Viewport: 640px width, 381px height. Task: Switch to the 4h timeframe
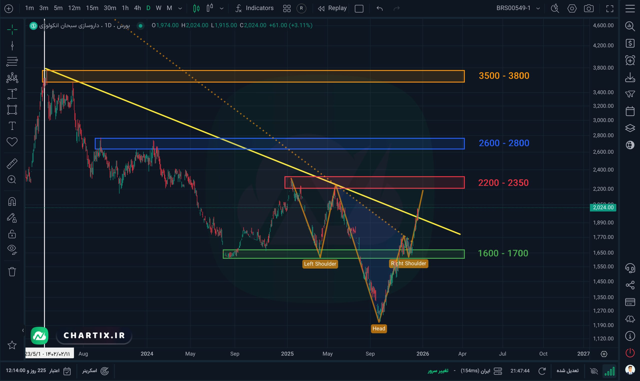137,8
